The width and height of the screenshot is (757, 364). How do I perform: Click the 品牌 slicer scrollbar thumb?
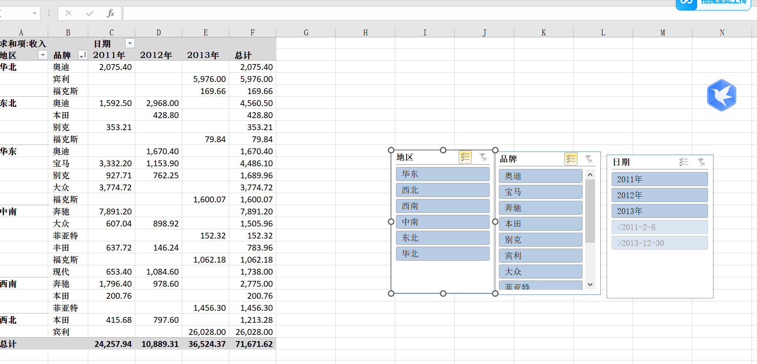(590, 211)
